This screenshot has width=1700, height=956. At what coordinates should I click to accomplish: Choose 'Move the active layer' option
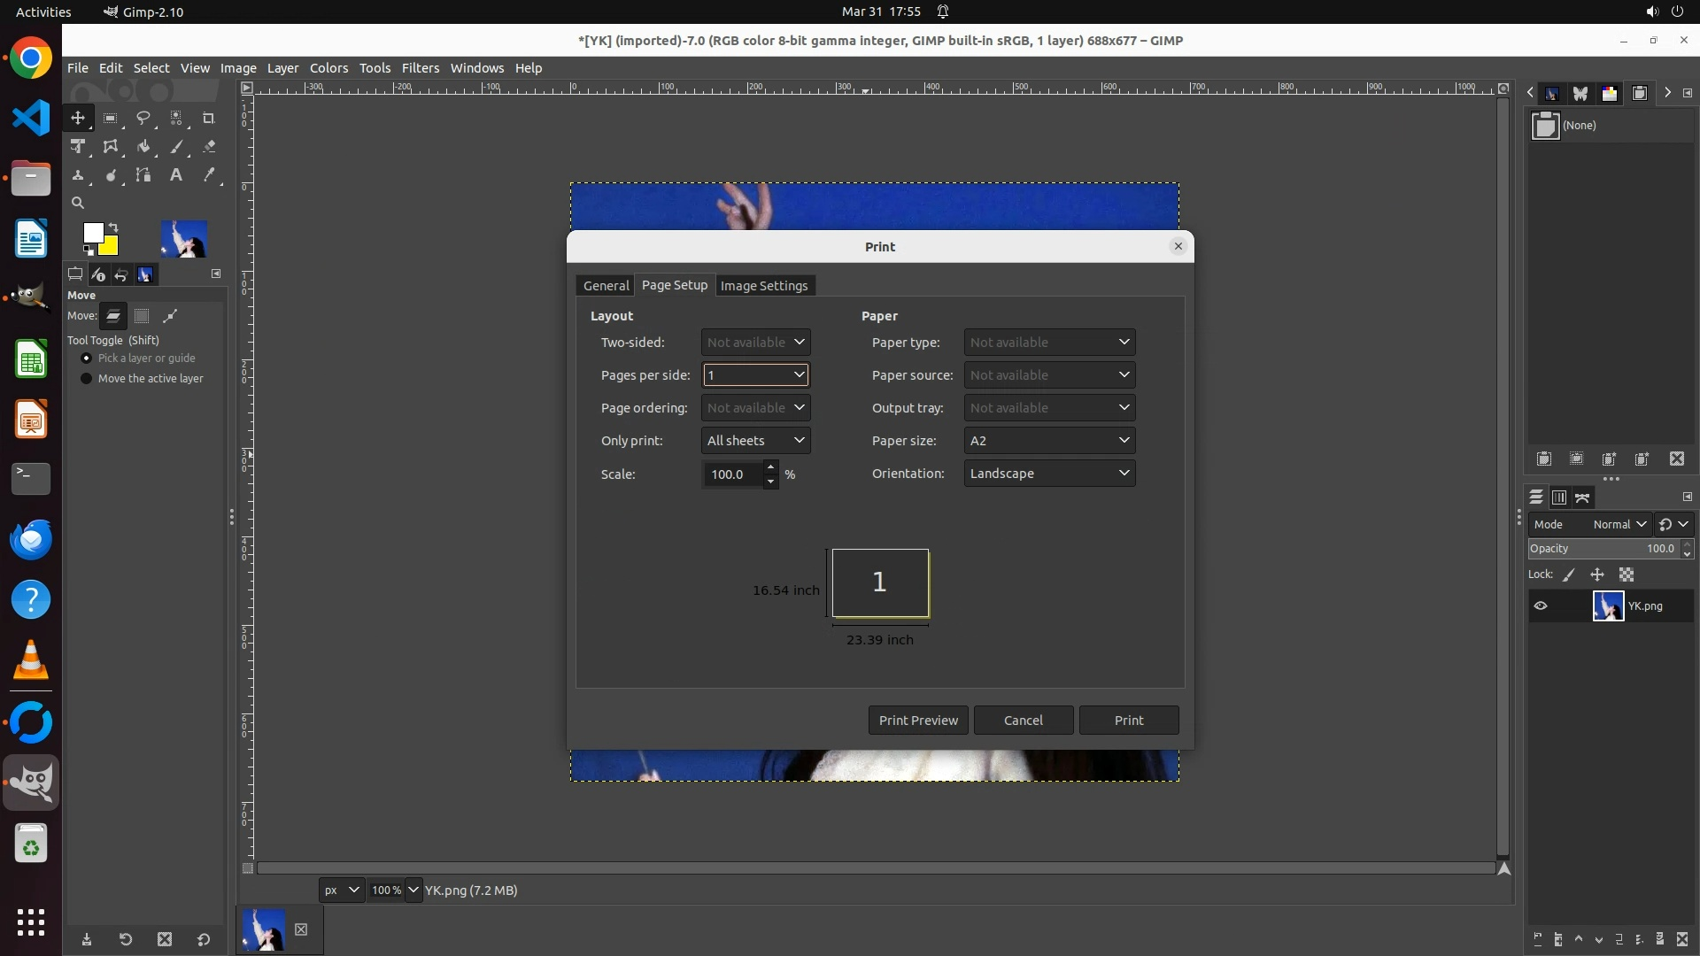(87, 379)
